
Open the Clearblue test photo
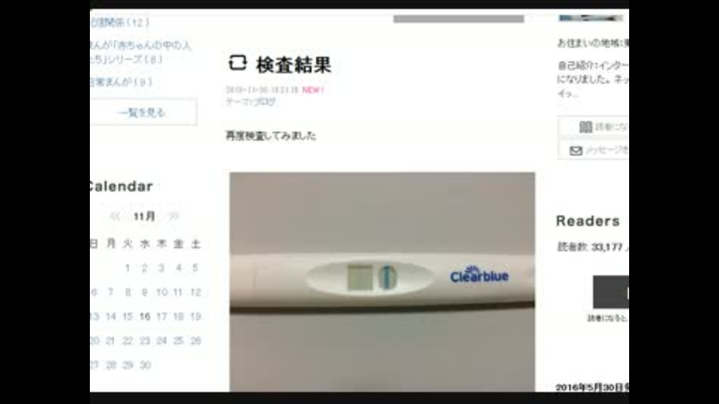pos(382,282)
